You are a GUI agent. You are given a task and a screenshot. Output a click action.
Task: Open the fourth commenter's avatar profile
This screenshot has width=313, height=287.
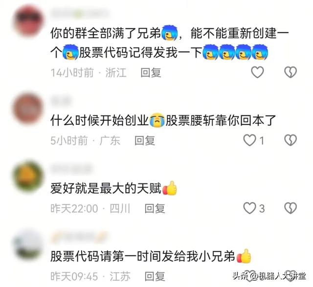(28, 244)
